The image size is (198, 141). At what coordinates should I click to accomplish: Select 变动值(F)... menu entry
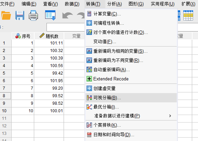(x=131, y=41)
